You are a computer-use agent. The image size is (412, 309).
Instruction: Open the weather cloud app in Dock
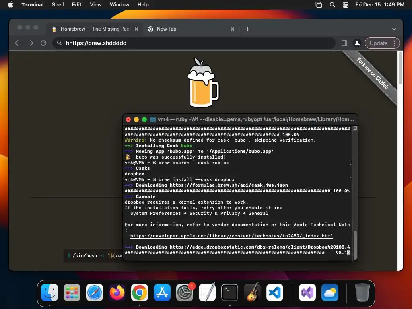(330, 293)
